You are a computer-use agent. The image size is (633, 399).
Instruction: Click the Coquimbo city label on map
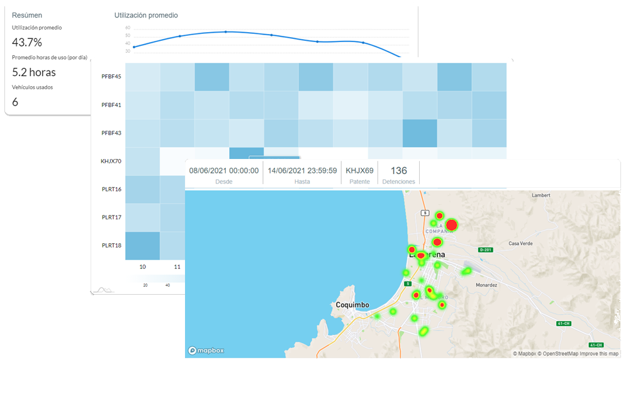(352, 305)
